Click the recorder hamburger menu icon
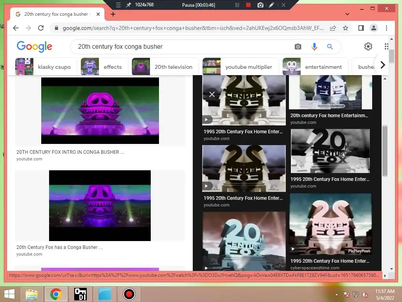 pos(118,5)
